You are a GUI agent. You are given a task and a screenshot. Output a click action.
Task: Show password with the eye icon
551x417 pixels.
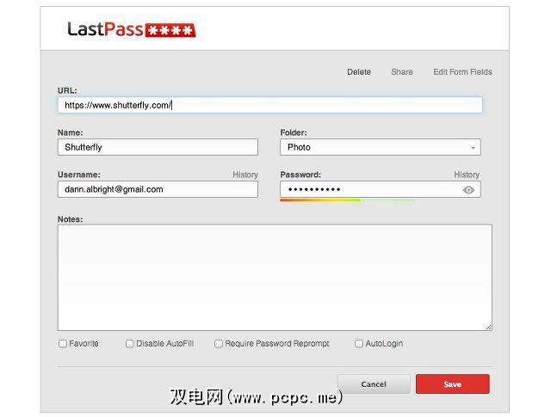[x=468, y=190]
